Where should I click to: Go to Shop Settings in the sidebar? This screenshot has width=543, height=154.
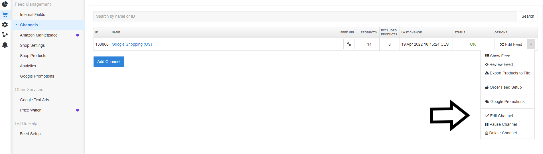coord(32,45)
